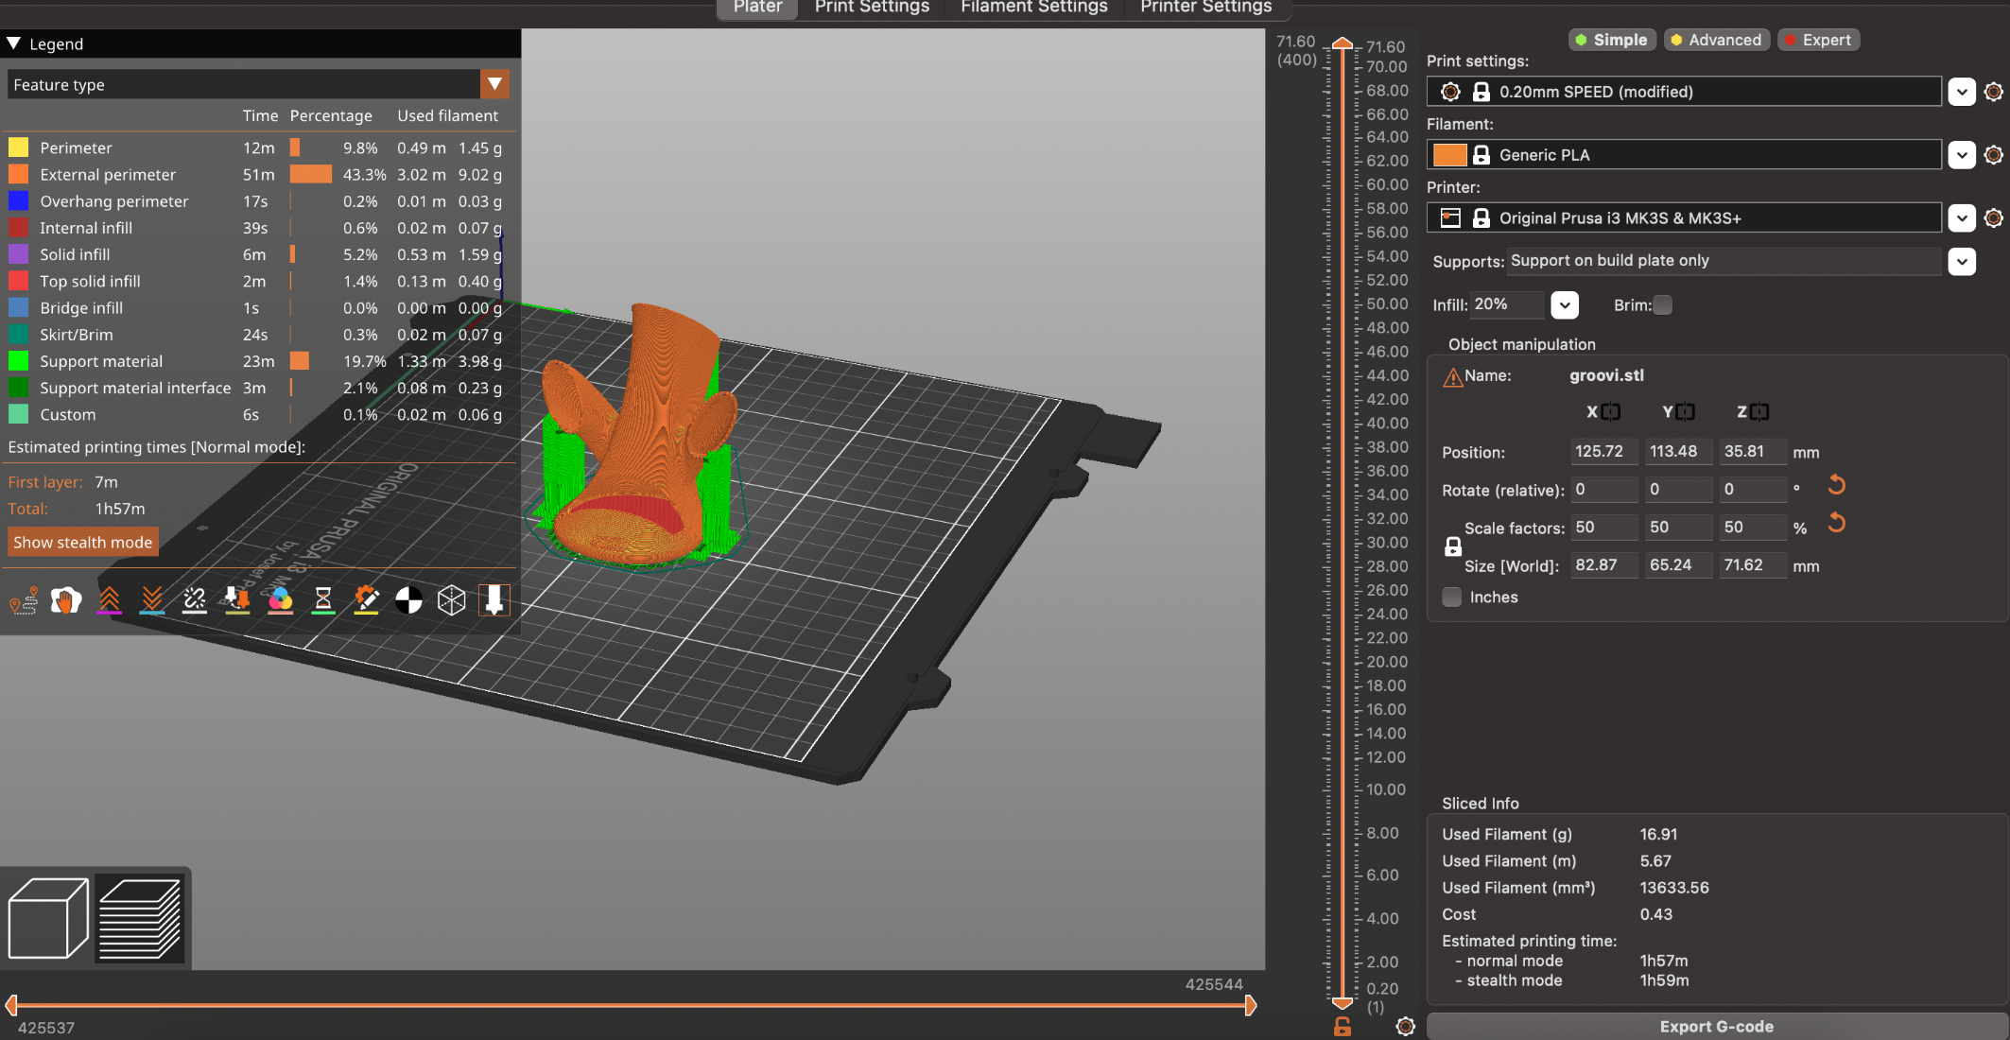This screenshot has height=1040, width=2010.
Task: Check the Inches checkbox
Action: pos(1452,597)
